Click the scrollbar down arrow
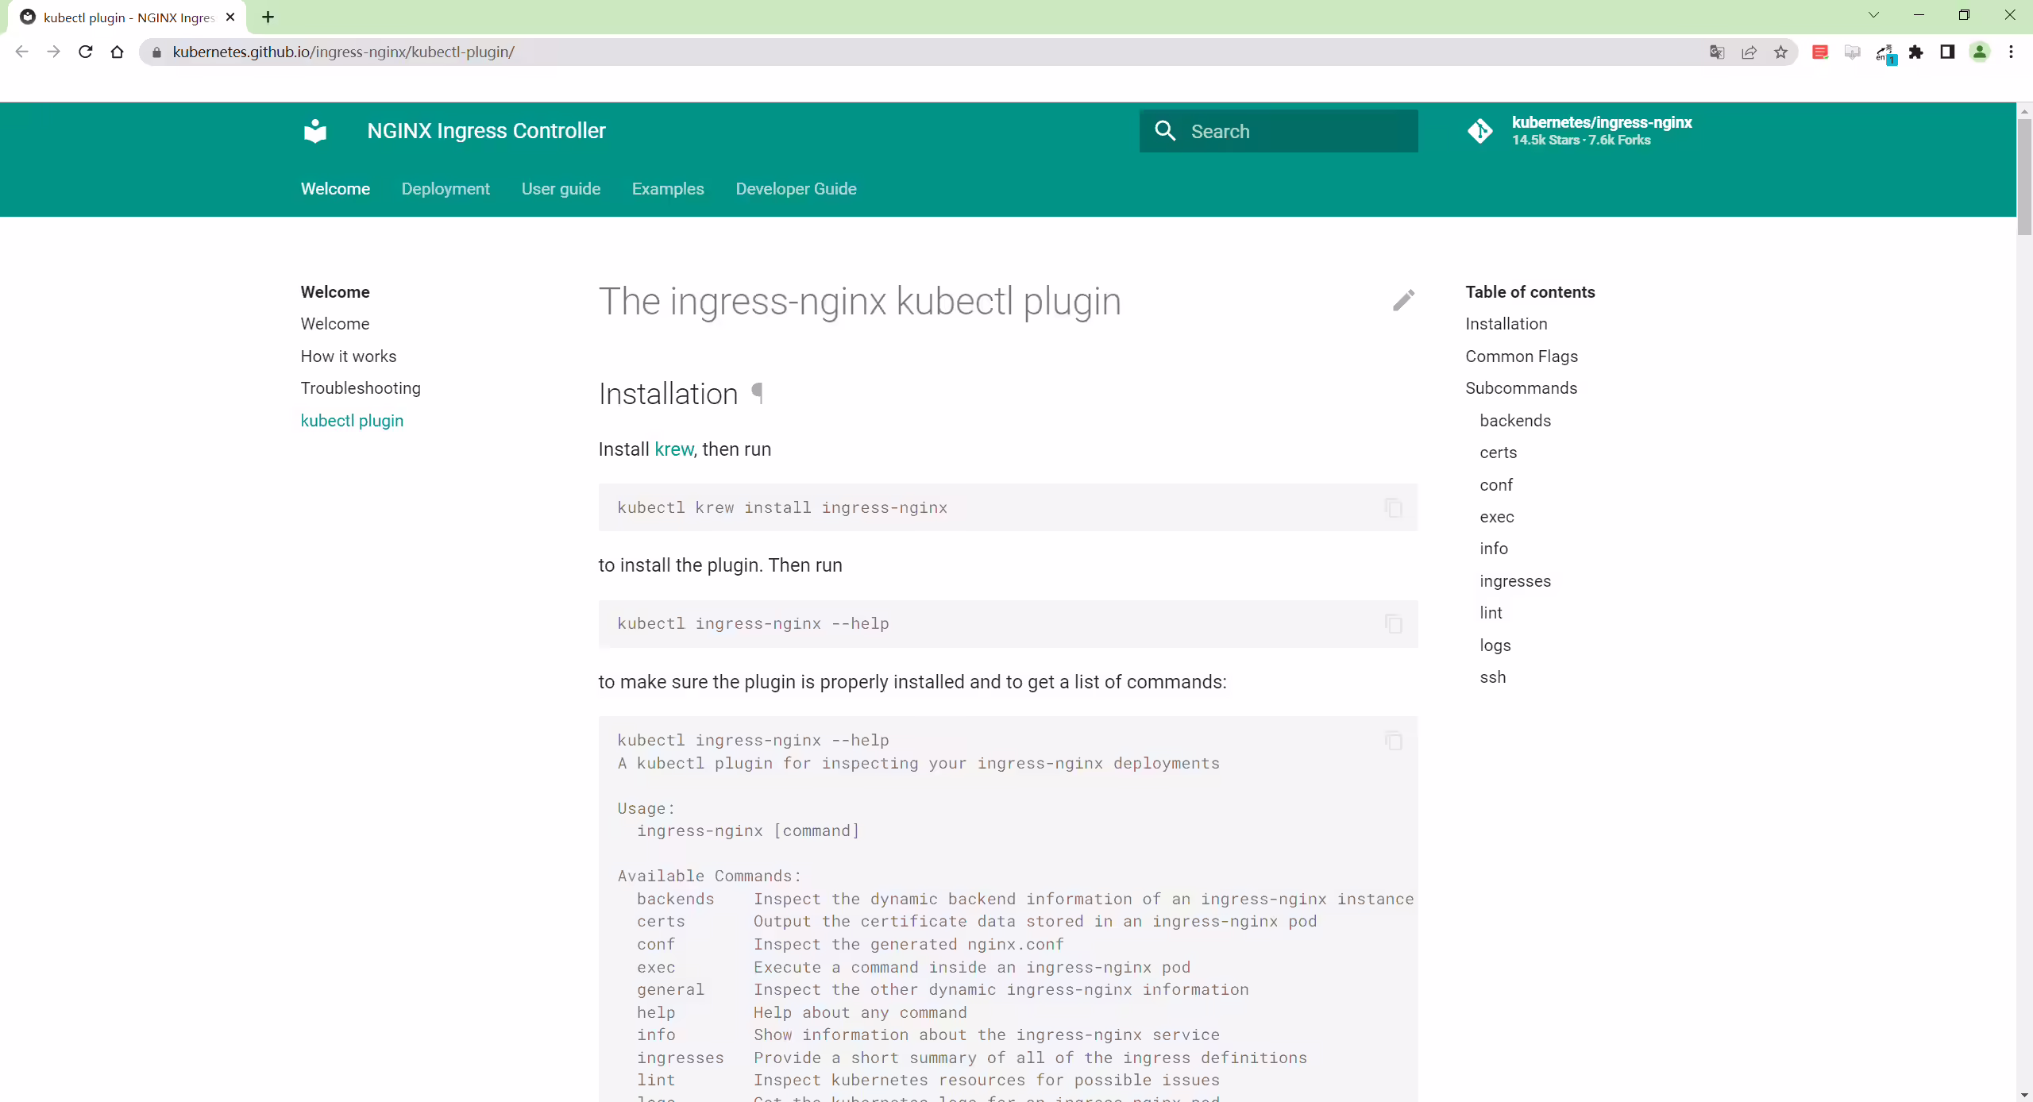 click(2024, 1095)
